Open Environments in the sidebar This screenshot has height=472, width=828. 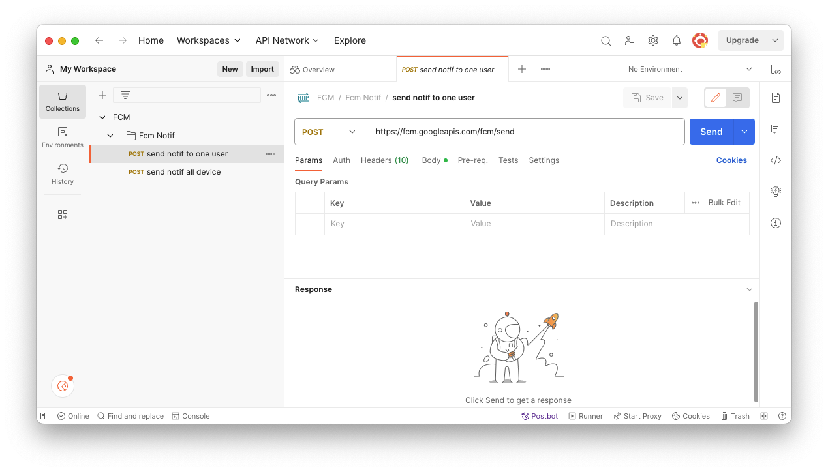point(63,138)
